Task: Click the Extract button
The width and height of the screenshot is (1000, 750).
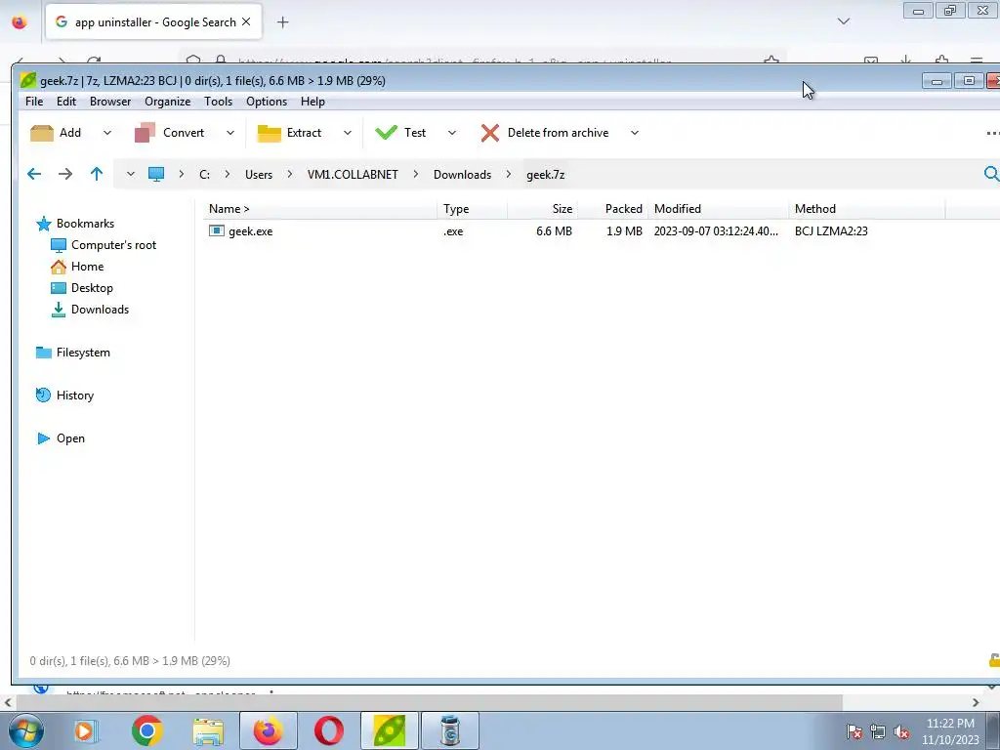Action: pyautogui.click(x=289, y=133)
